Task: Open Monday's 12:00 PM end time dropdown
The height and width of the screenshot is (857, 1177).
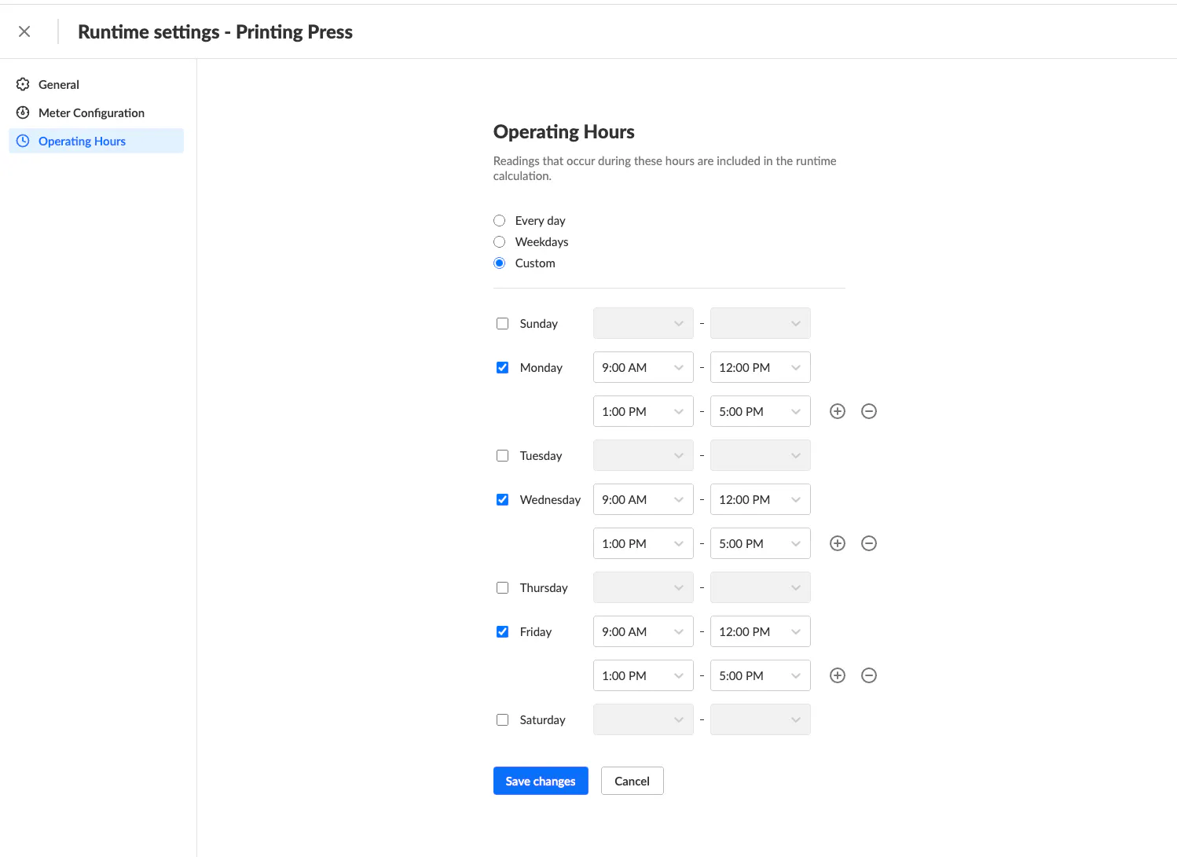Action: (x=760, y=367)
